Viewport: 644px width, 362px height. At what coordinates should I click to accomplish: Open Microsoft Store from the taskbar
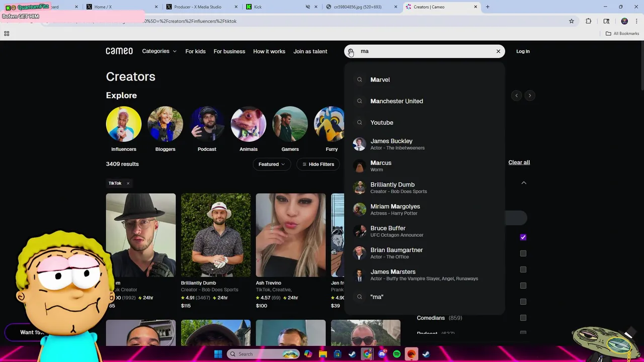[338, 354]
